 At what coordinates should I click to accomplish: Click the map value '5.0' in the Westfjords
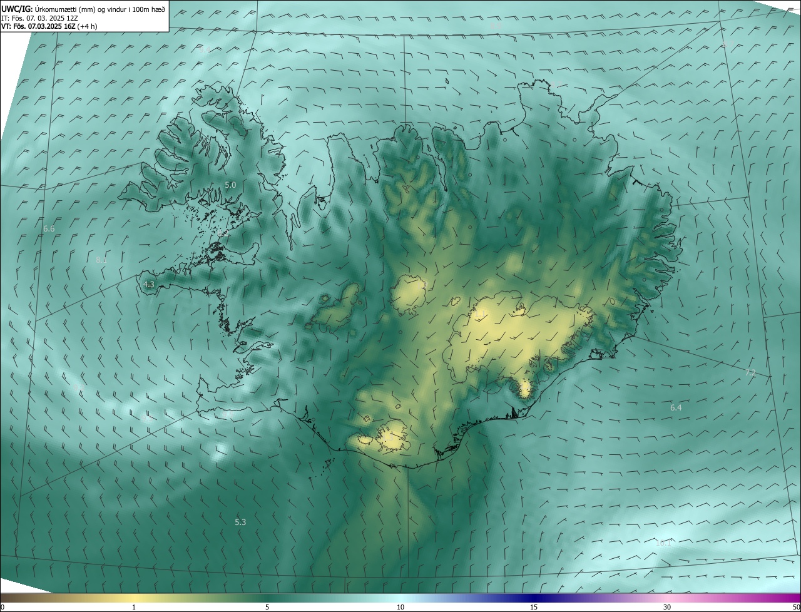tap(230, 185)
